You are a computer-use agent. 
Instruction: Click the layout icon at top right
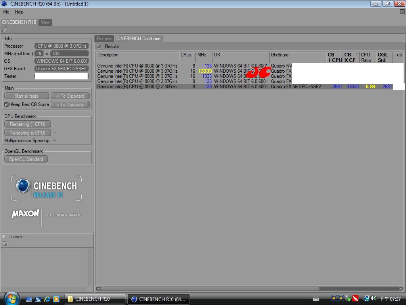(x=402, y=12)
